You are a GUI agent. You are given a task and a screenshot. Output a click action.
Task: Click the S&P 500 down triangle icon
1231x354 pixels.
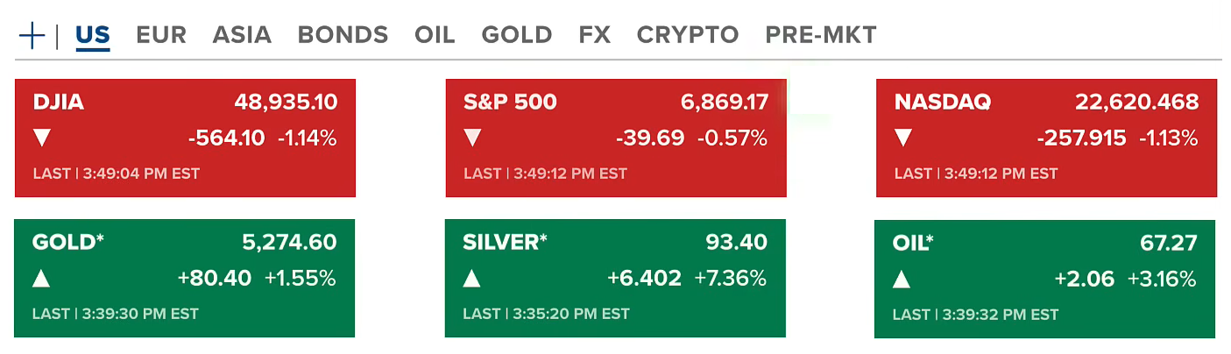point(473,138)
